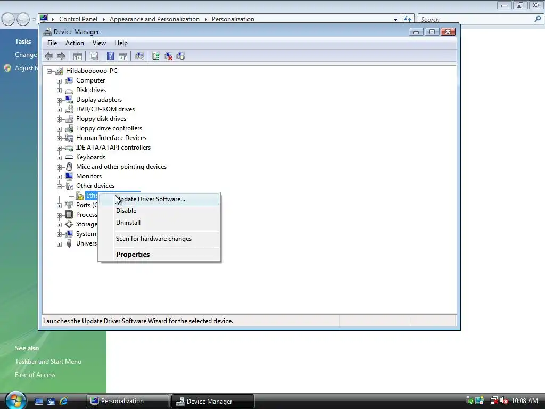Click Show/Hide Console Tree toolbar icon

[78, 56]
